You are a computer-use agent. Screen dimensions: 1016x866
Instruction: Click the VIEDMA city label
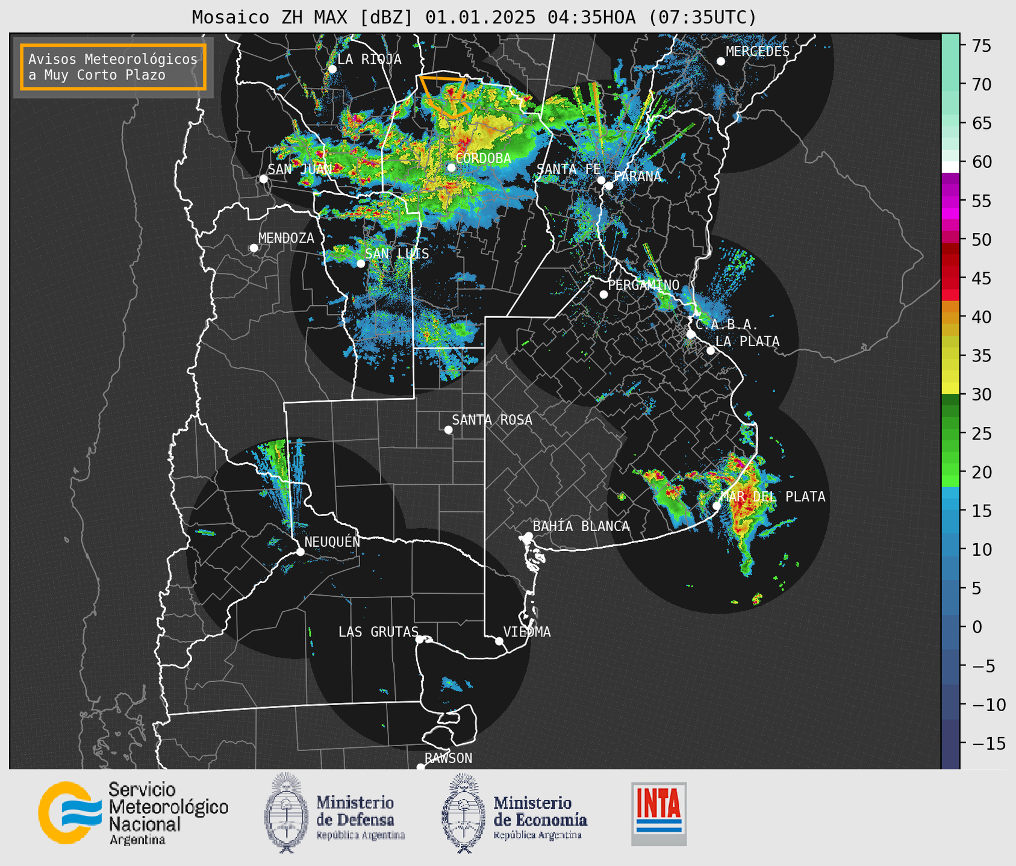point(527,632)
